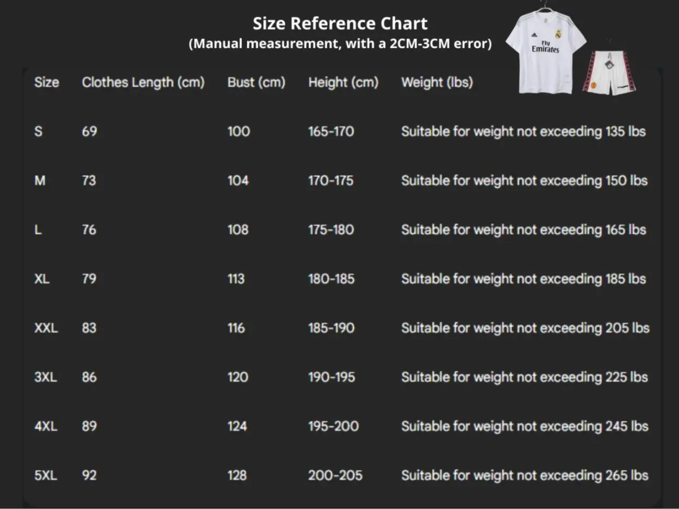Click the Size Reference Chart title

pos(340,23)
